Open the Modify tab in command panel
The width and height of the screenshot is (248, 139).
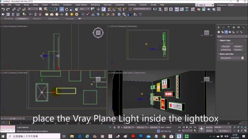point(224,27)
